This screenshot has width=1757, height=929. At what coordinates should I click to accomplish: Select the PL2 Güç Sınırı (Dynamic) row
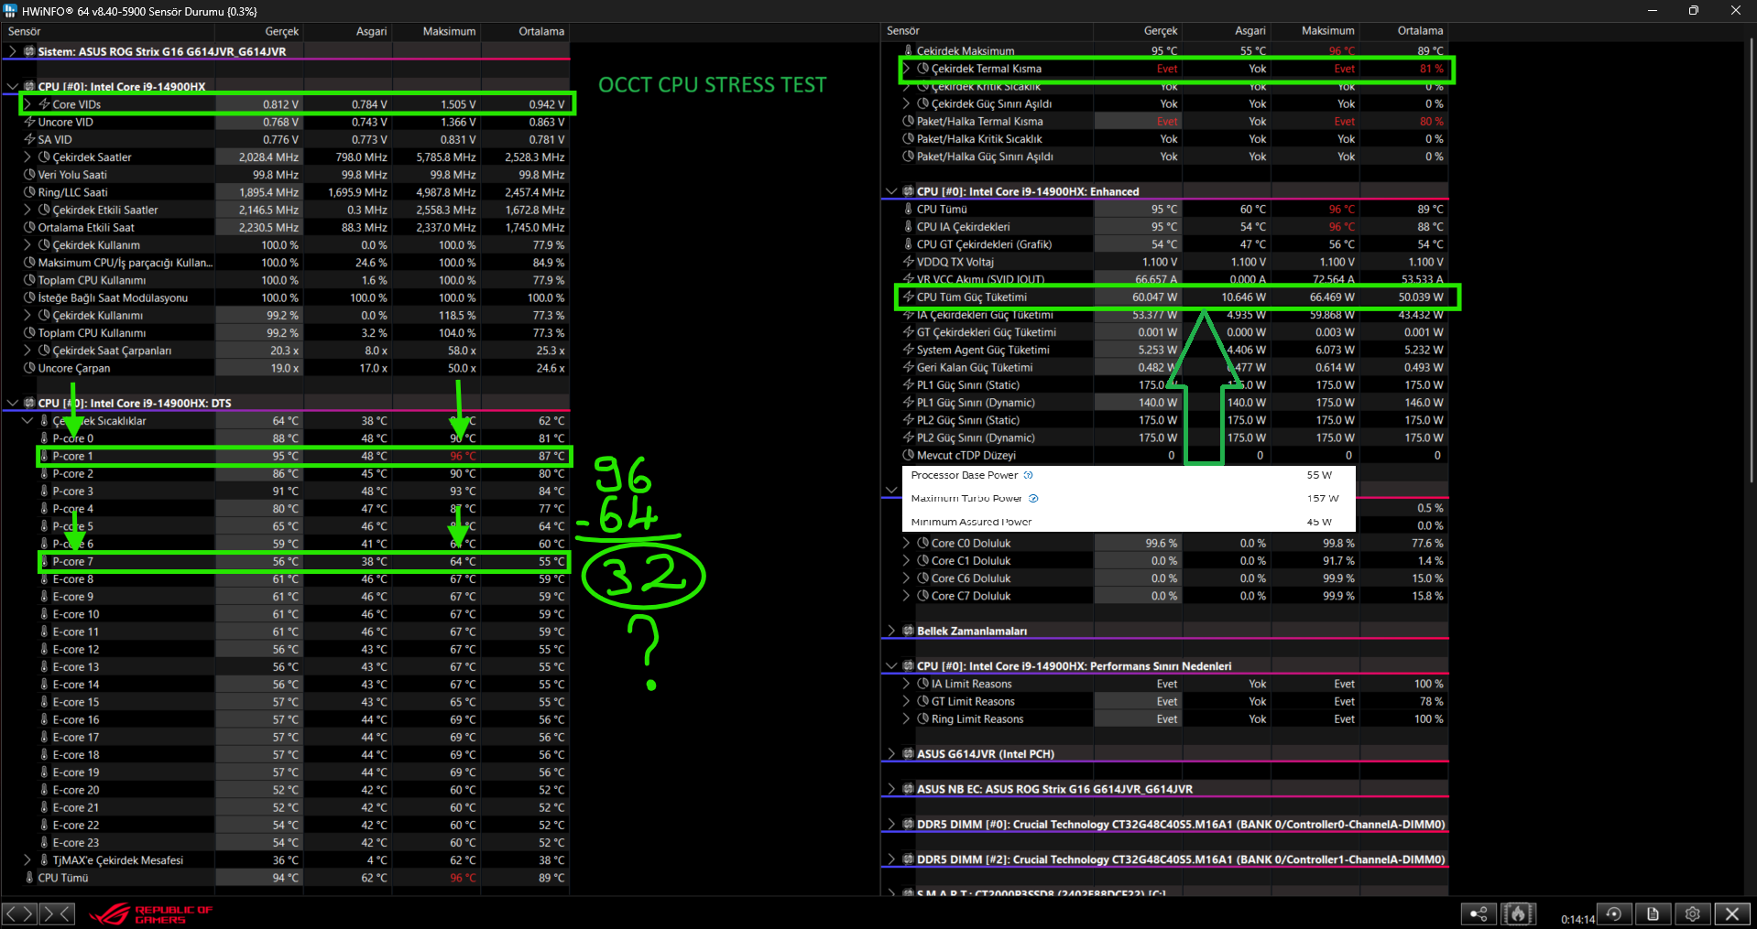[x=1165, y=437]
